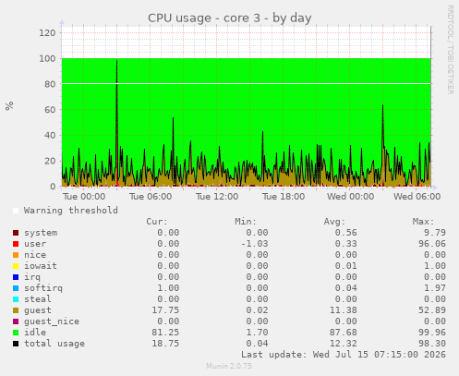Click the 'Tue 12:00' x-axis label
Viewport: 459px width, 376px height.
tap(217, 197)
